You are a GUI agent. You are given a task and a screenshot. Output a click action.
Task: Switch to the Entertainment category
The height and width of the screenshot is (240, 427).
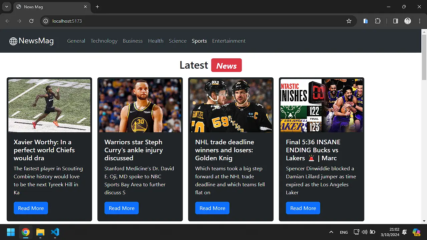[229, 41]
